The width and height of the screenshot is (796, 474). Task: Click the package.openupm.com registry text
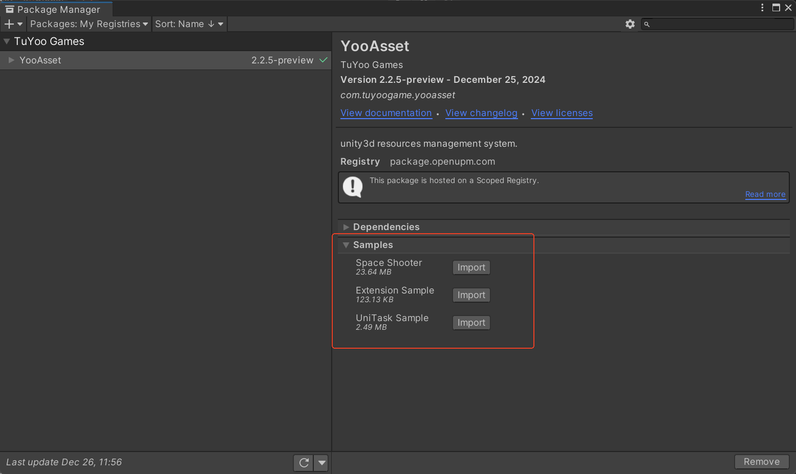point(442,162)
